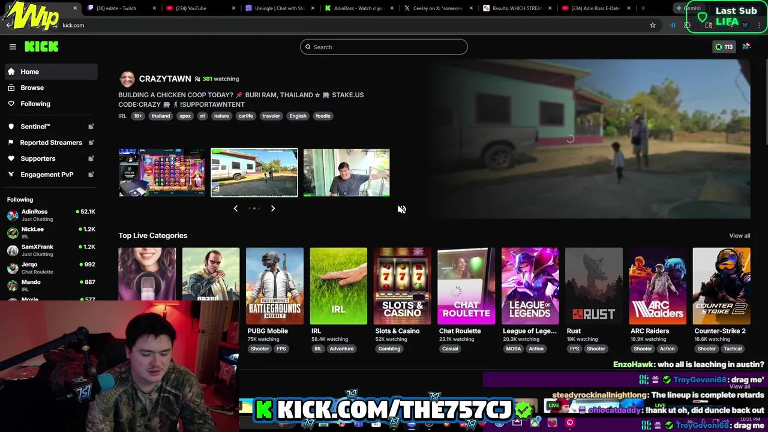Open SamXFrank in Following list
This screenshot has height=432, width=768.
coord(51,250)
